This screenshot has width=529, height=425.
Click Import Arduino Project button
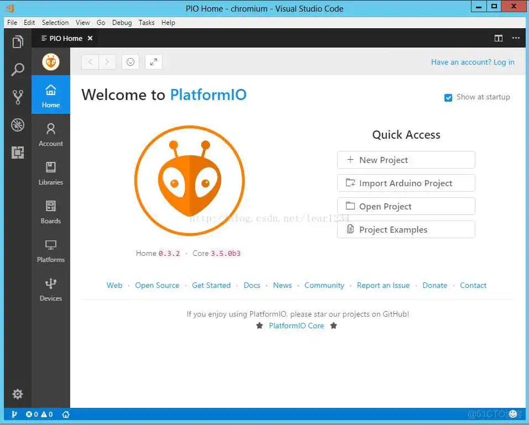click(x=406, y=183)
